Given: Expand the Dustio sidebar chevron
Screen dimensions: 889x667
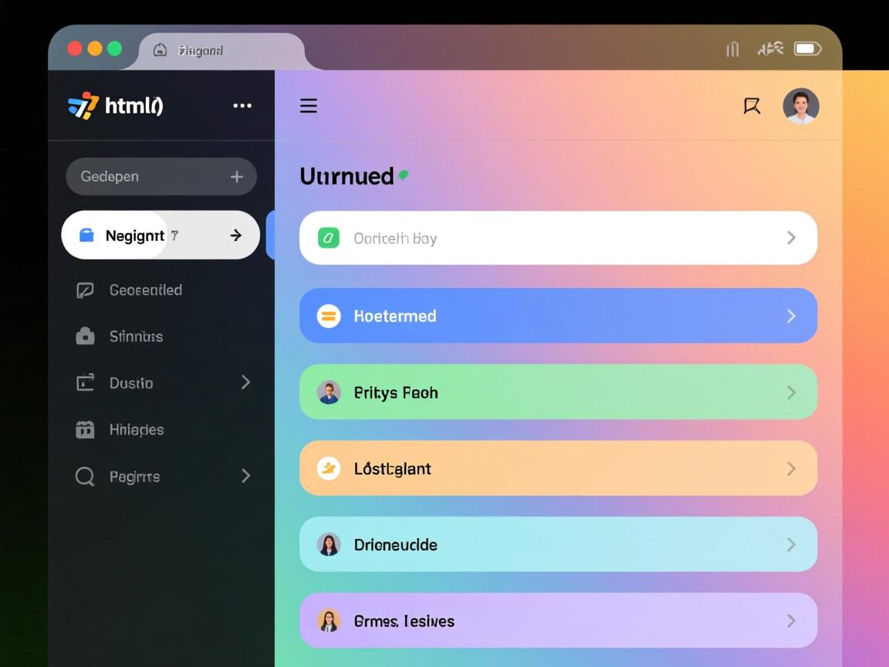Looking at the screenshot, I should click(245, 382).
